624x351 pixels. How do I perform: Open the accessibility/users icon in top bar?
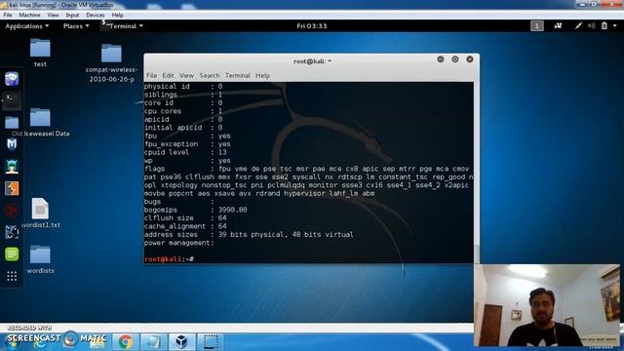558,26
